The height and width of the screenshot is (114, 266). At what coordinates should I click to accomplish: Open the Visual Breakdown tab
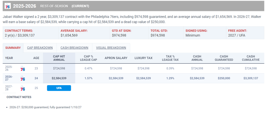[111, 48]
